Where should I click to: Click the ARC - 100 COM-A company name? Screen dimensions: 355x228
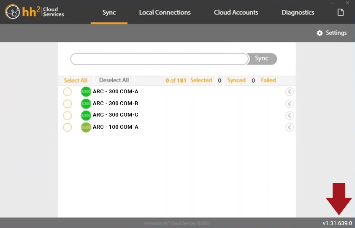(116, 127)
